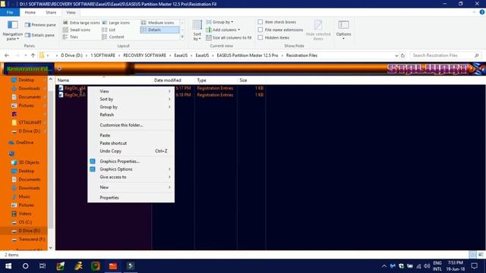Open the Navigation pane button
This screenshot has width=486, height=273.
tap(12, 30)
